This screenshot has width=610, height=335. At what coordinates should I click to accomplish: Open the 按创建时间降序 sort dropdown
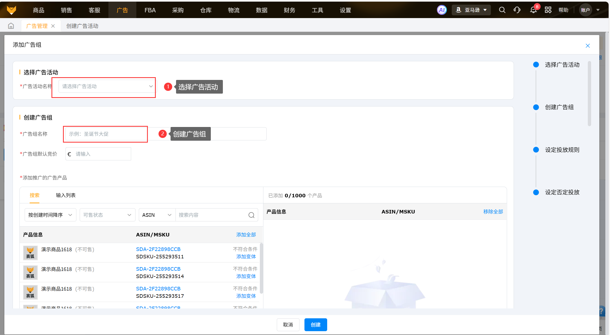pos(50,215)
